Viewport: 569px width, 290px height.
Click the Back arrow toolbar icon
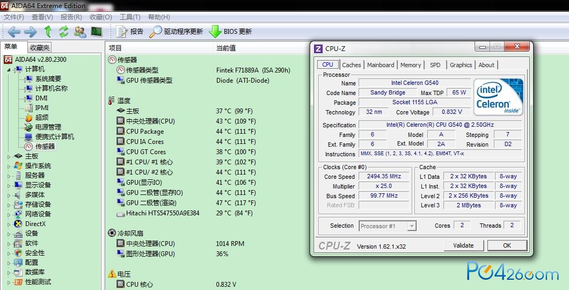tap(14, 32)
